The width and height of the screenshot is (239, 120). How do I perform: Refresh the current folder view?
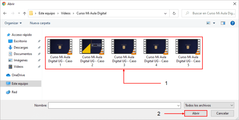pos(174,13)
